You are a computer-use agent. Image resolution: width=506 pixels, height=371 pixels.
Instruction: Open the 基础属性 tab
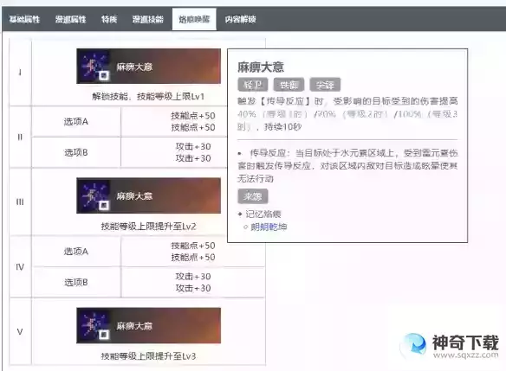[x=24, y=19]
